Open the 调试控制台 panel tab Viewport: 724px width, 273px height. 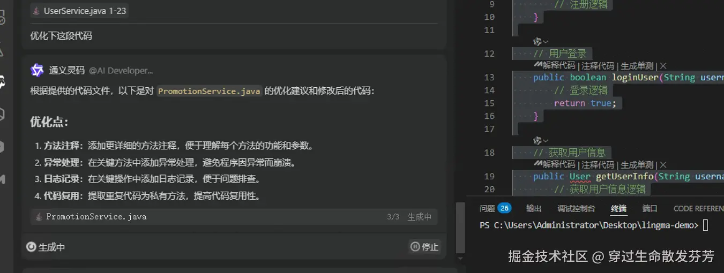576,208
